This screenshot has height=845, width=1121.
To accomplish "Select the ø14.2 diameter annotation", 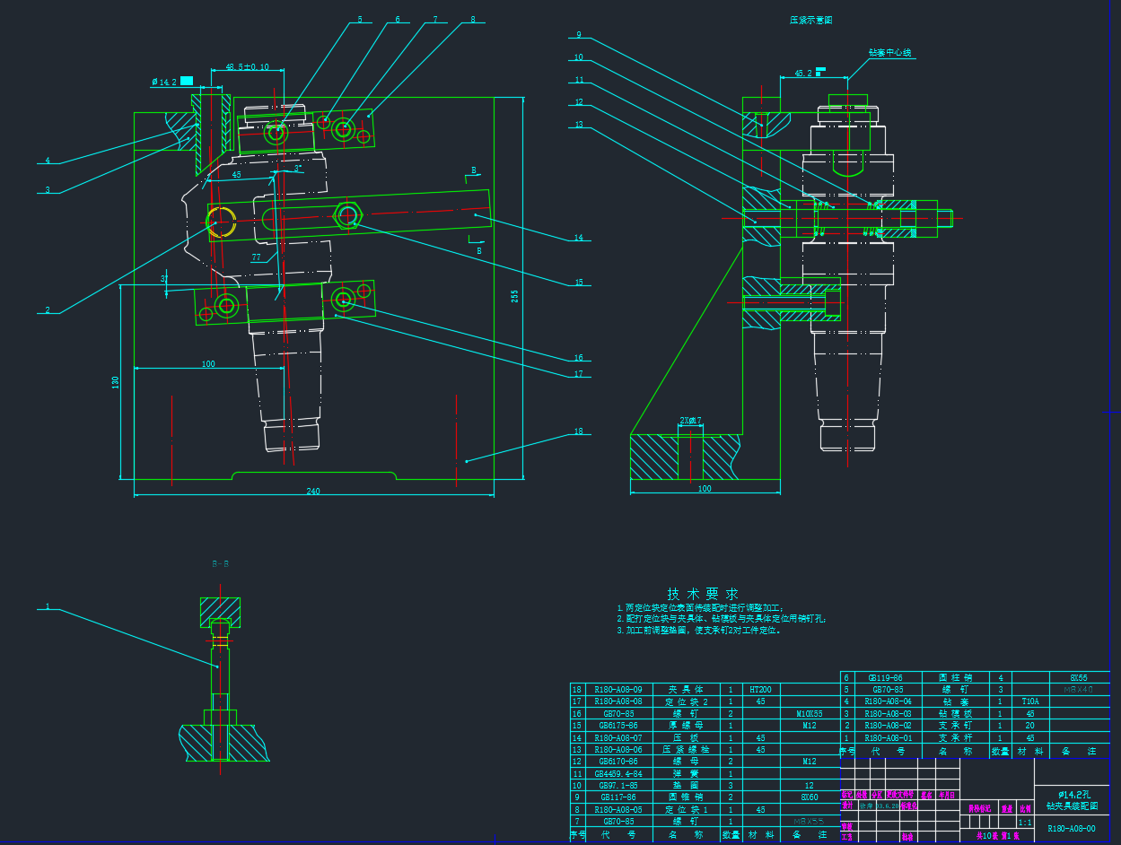I will (163, 82).
